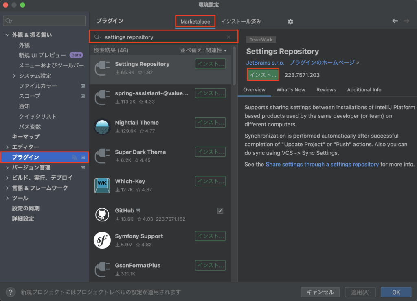Expand the 言語 & フレームワーク section
Image resolution: width=417 pixels, height=301 pixels.
7,188
